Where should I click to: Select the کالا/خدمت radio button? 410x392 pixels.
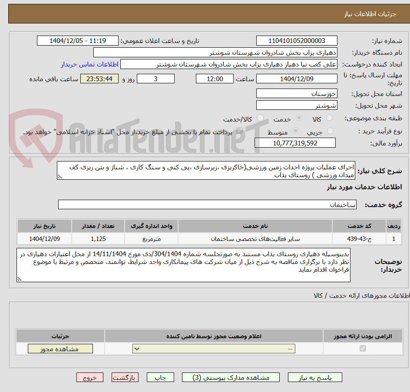click(260, 118)
